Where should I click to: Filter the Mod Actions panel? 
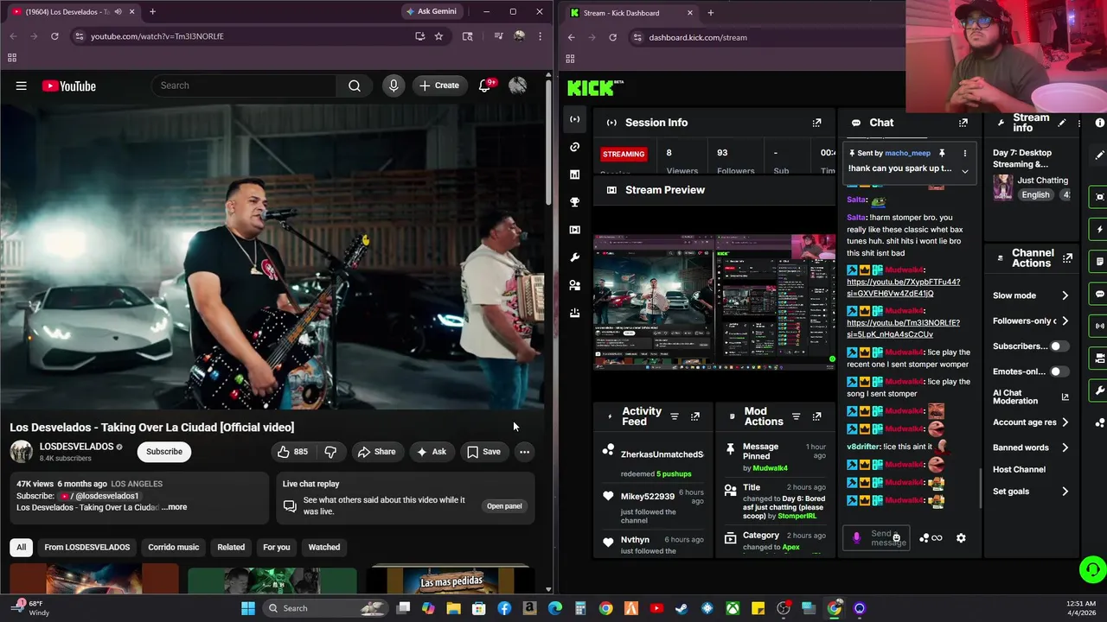pyautogui.click(x=796, y=416)
